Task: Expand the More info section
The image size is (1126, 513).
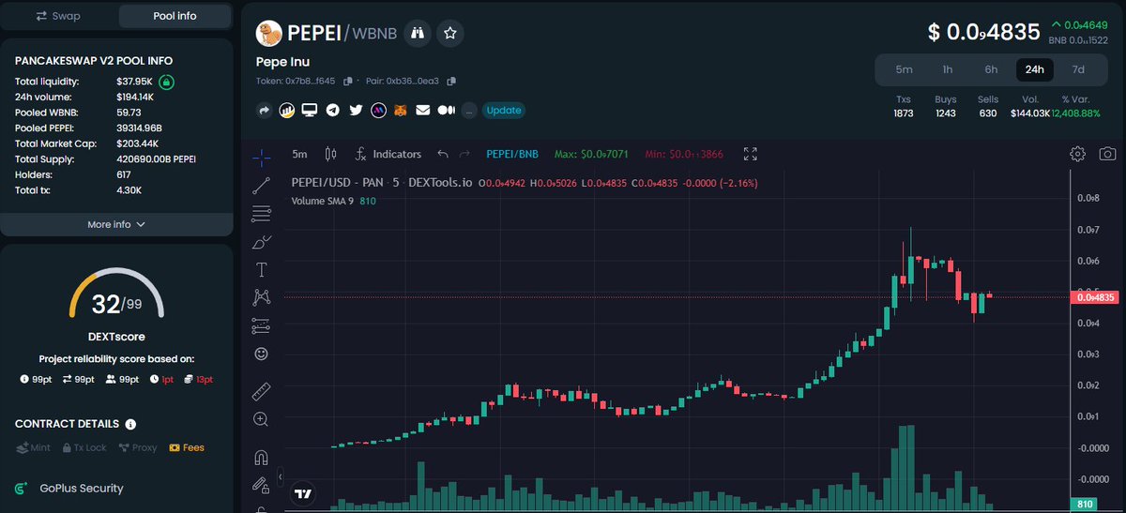Action: click(x=116, y=224)
